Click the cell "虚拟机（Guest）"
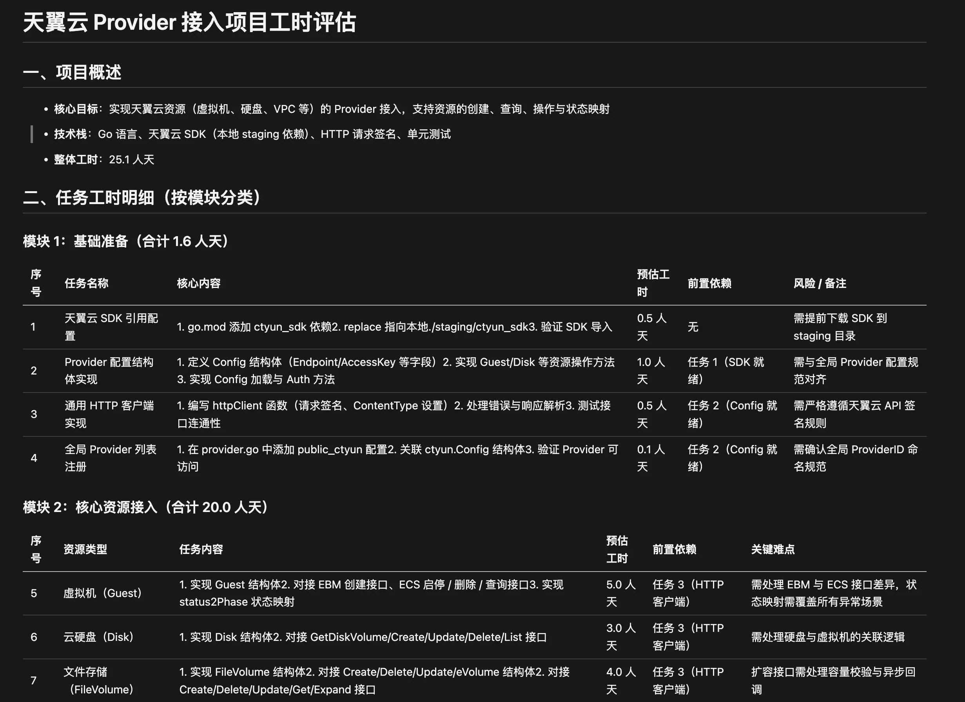The image size is (965, 702). [x=103, y=593]
